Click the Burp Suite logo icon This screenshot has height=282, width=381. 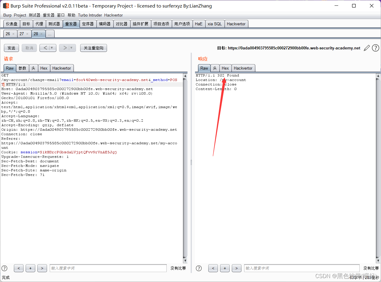tap(6, 6)
